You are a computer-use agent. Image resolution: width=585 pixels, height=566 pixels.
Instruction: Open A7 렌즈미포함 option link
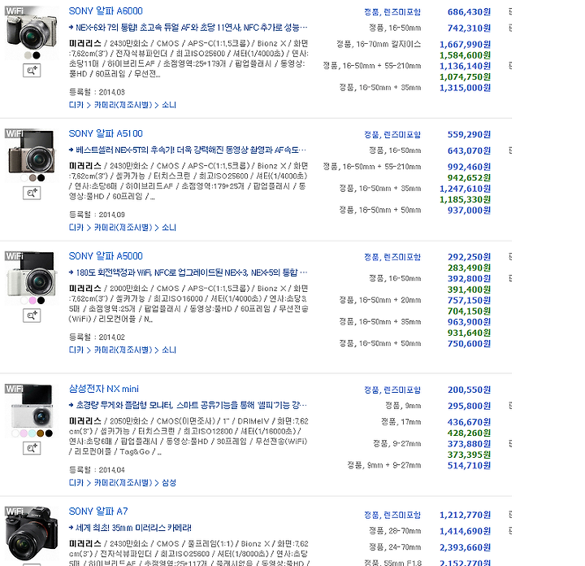point(392,516)
